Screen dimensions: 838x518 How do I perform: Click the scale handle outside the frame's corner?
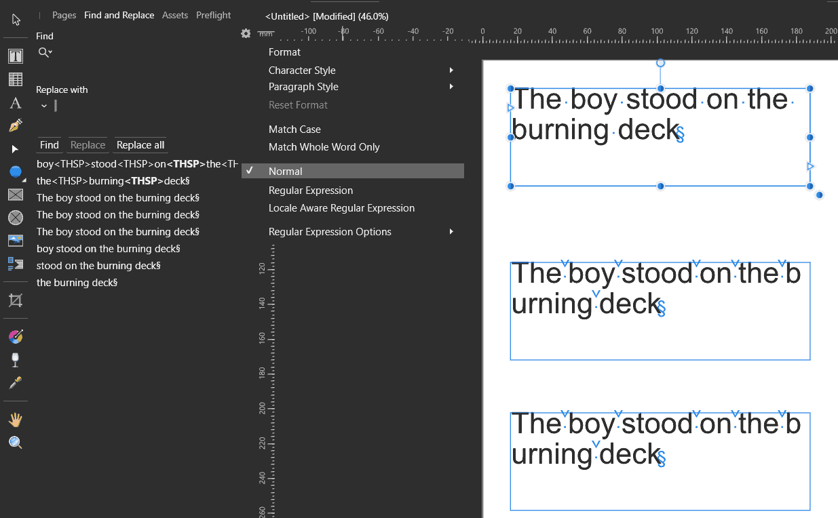click(820, 195)
